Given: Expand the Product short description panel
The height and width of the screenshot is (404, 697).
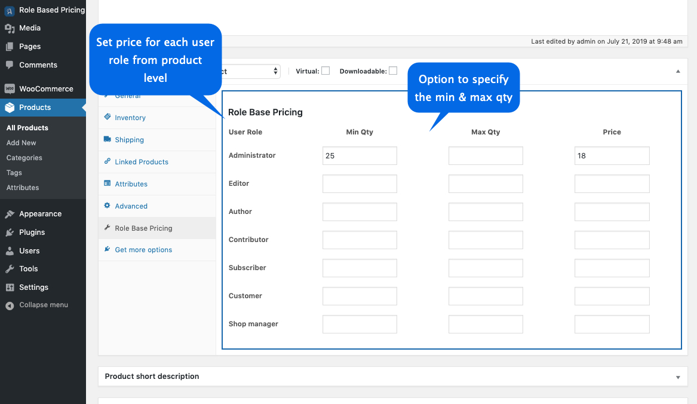Looking at the screenshot, I should coord(678,377).
